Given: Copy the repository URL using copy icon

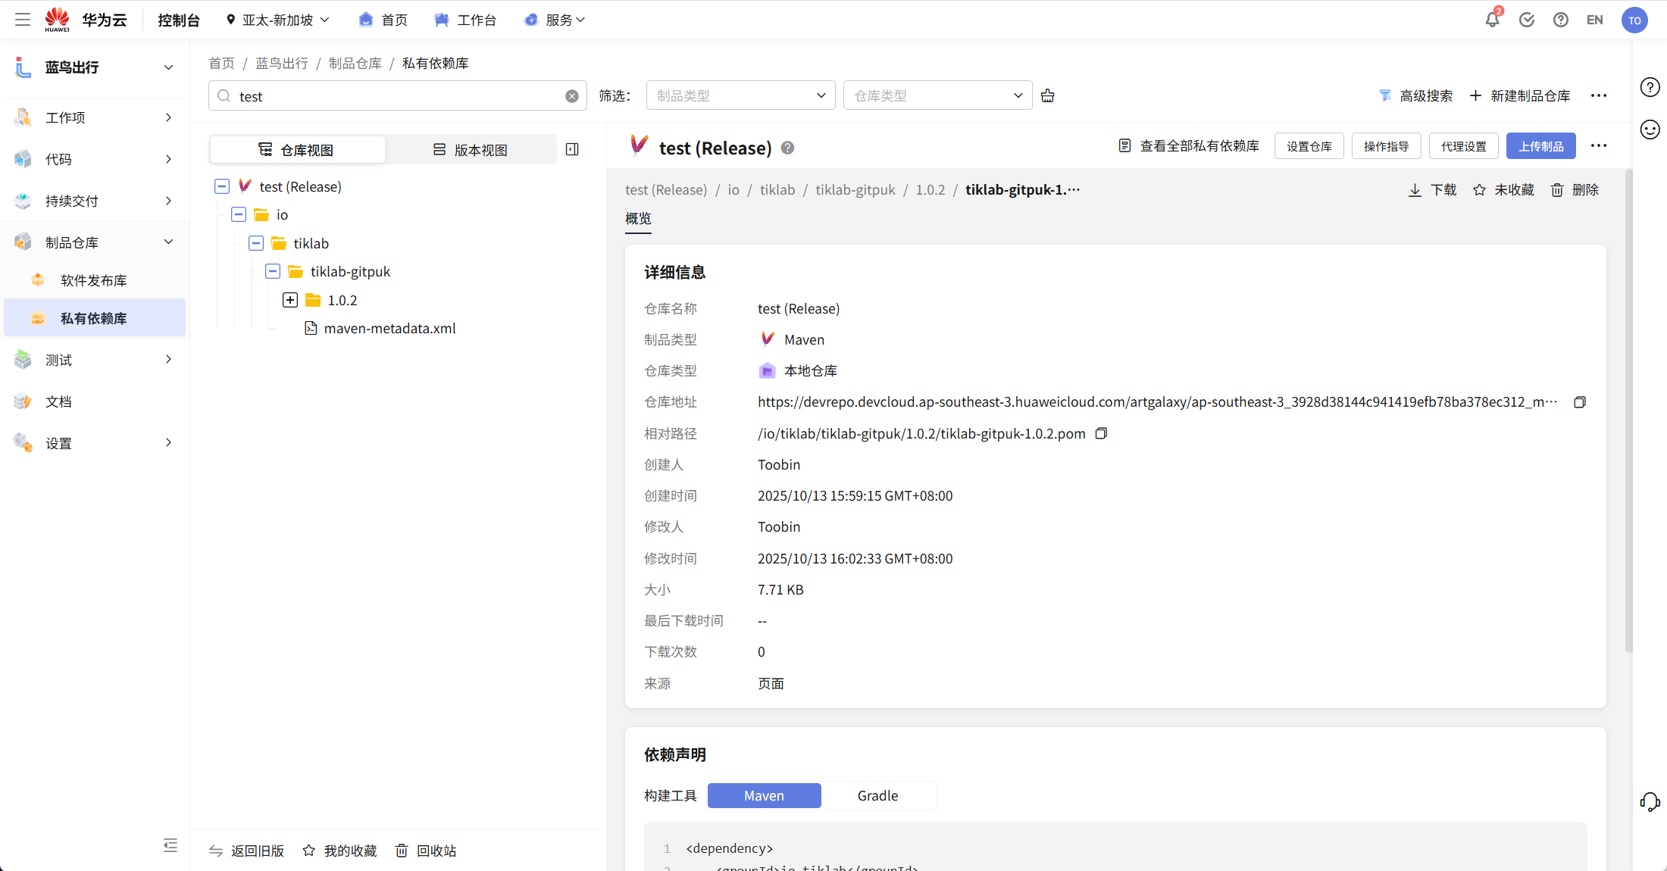Looking at the screenshot, I should [1580, 401].
